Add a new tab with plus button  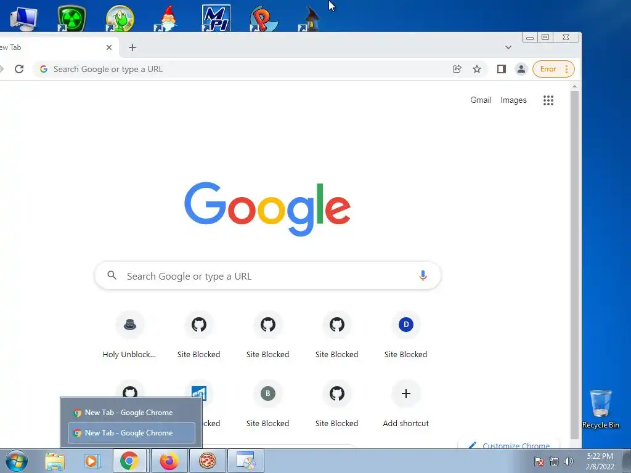[x=132, y=47]
